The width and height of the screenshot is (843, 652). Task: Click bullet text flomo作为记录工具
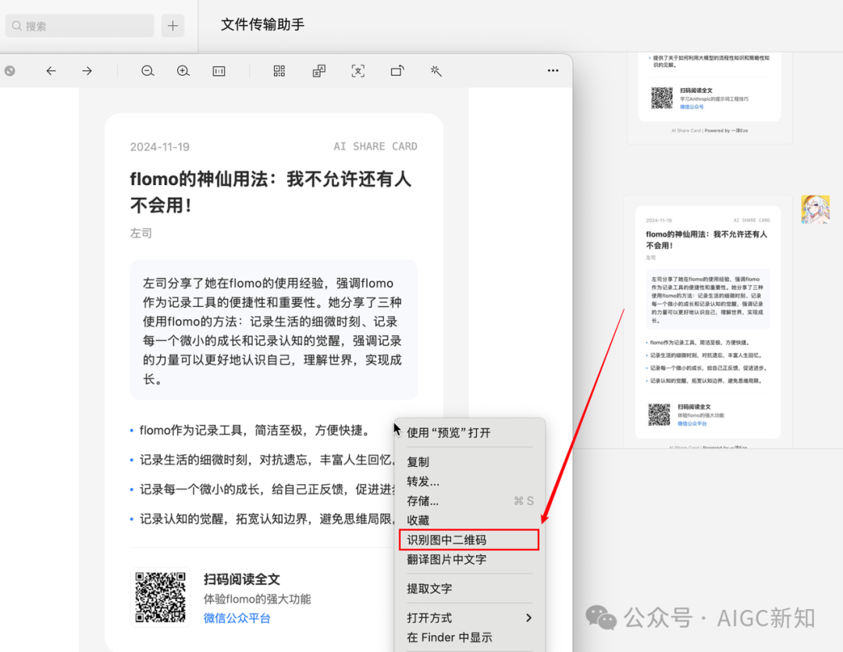(254, 430)
